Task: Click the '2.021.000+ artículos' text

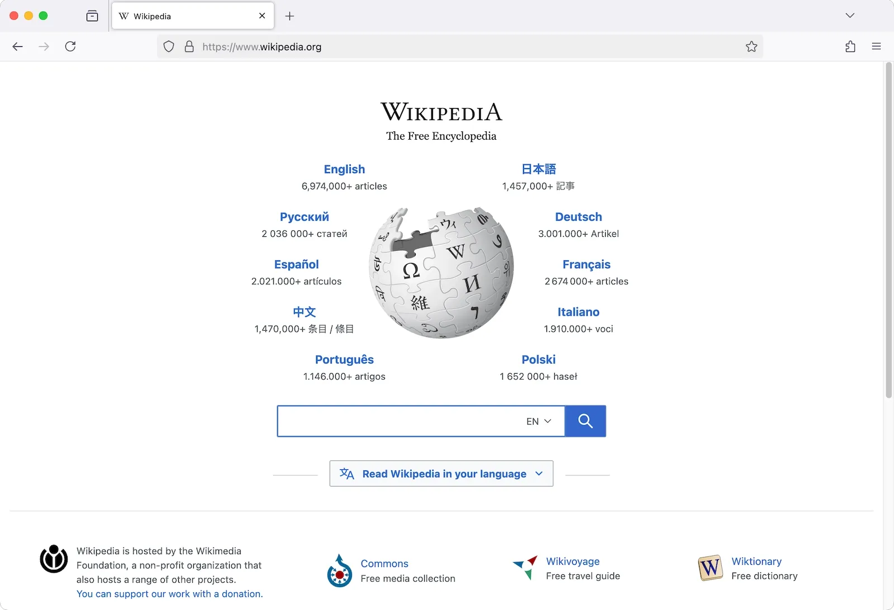Action: click(x=296, y=281)
